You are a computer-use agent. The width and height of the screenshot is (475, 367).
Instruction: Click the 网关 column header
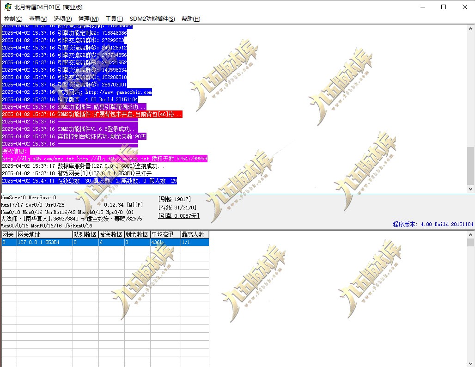click(9, 234)
